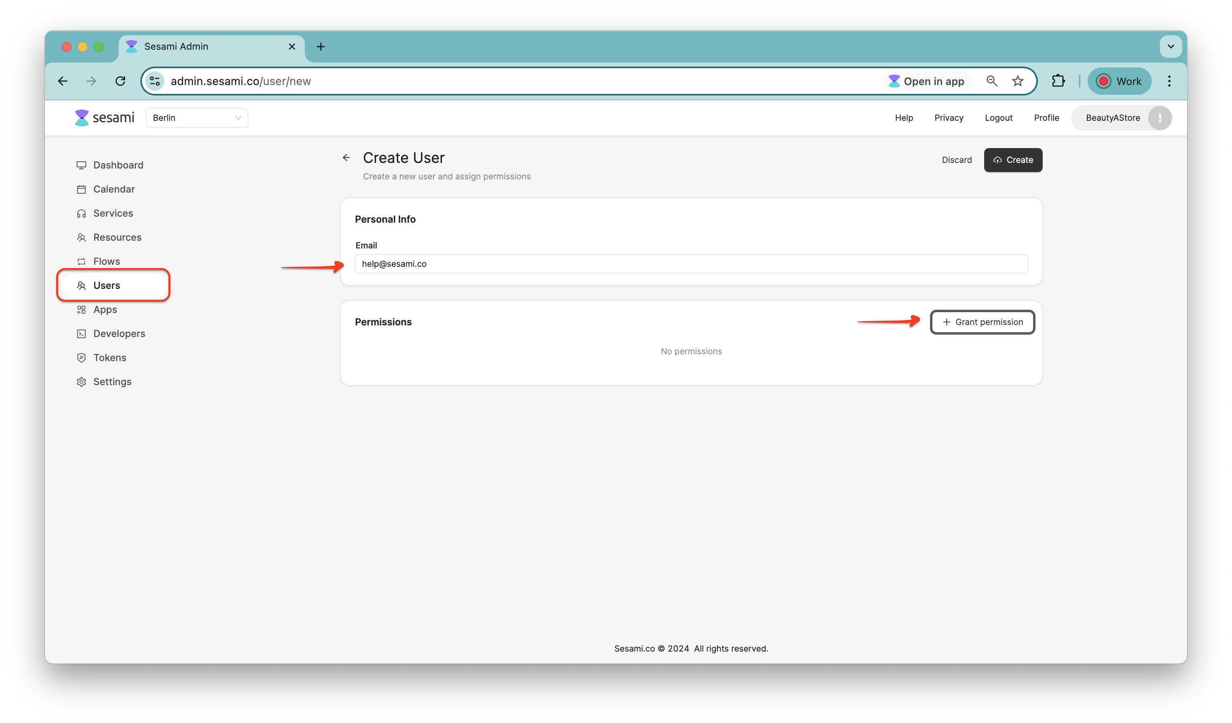
Task: Click Logout in the header
Action: pos(998,118)
